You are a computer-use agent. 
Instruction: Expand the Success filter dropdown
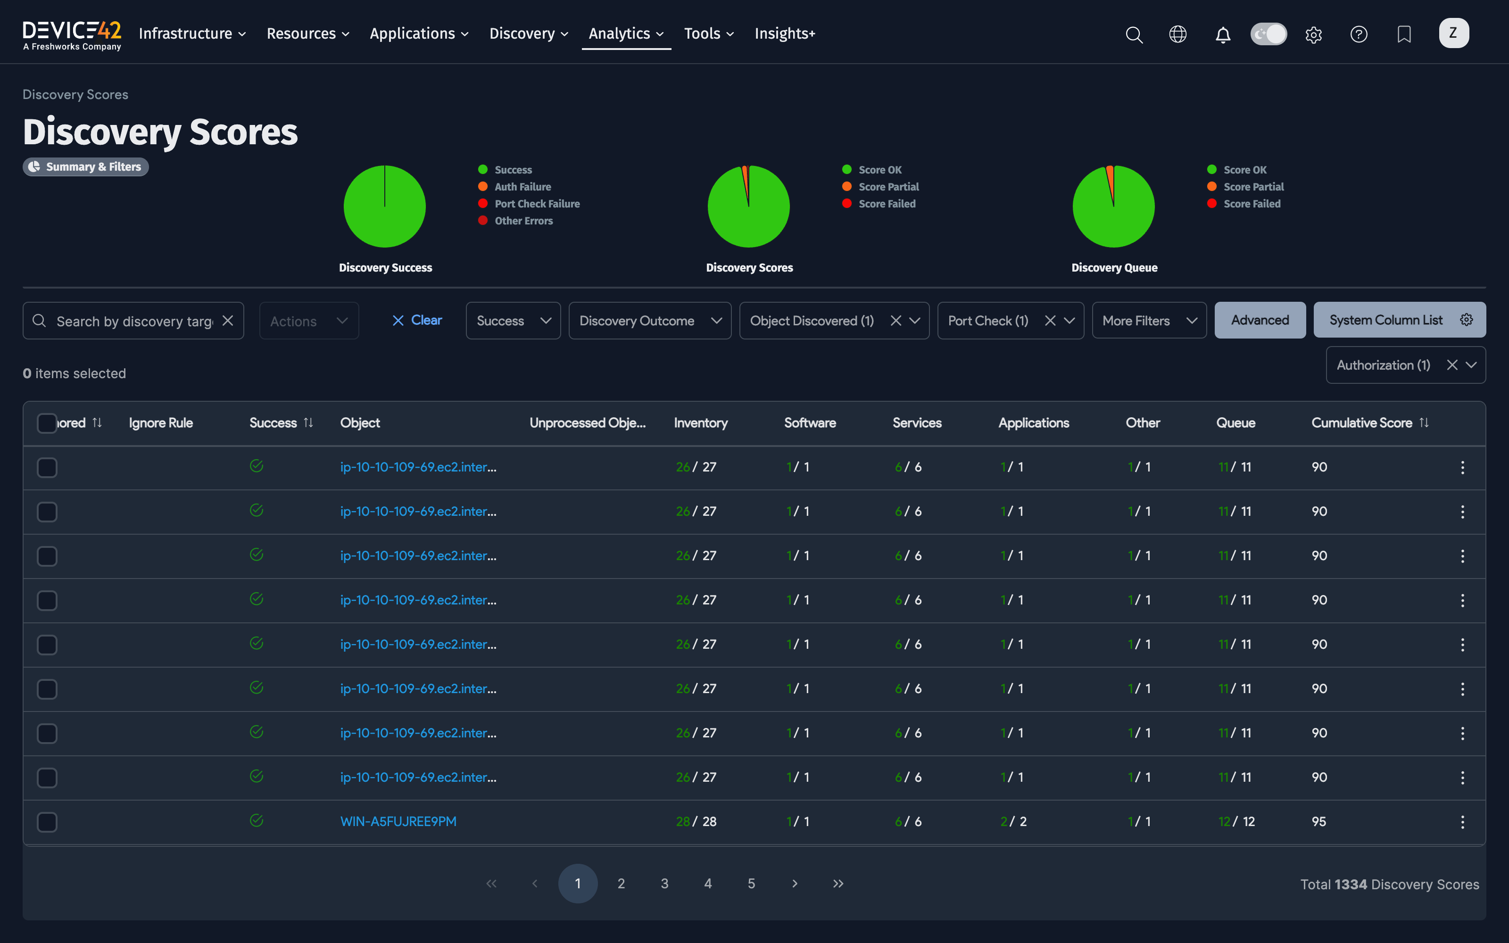(x=513, y=321)
